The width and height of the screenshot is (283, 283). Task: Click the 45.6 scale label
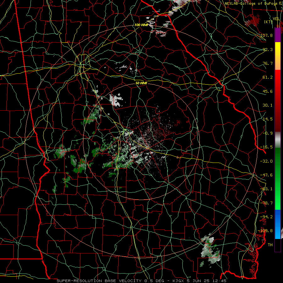(268, 91)
